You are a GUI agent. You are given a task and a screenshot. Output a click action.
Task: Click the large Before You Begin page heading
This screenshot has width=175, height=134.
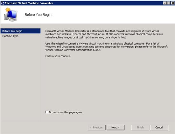[38, 15]
